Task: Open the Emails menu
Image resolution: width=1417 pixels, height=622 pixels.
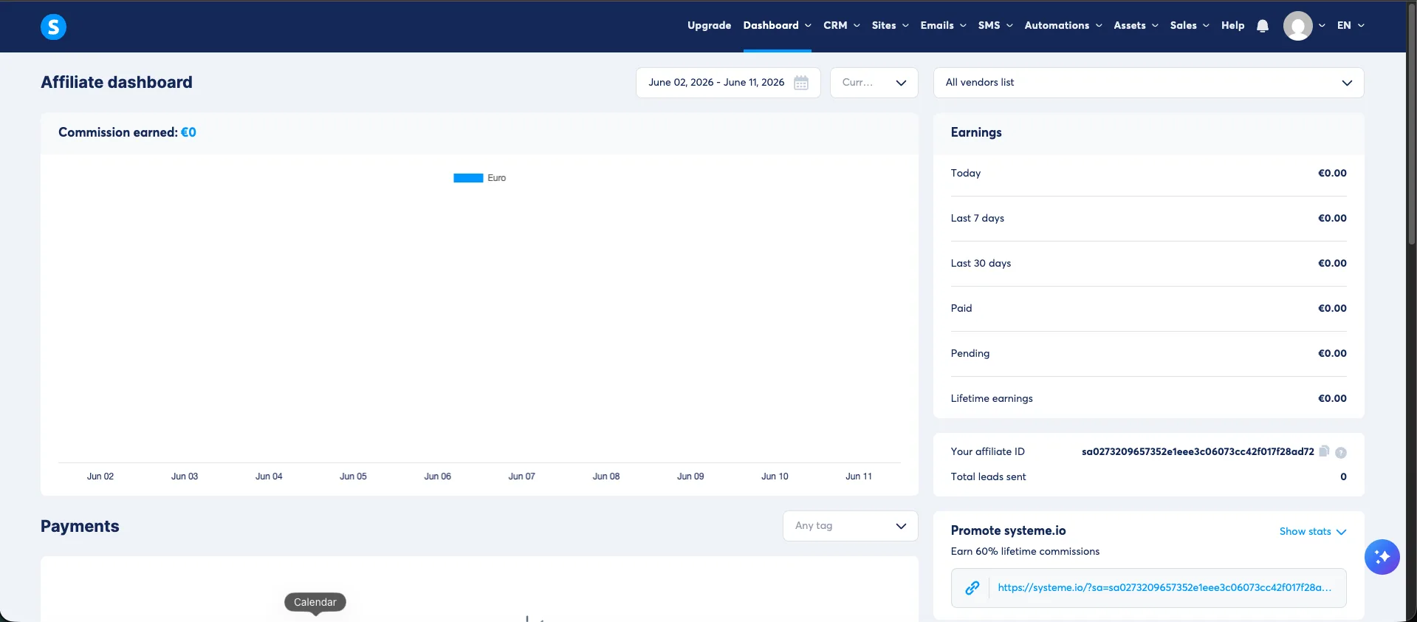Action: point(943,25)
